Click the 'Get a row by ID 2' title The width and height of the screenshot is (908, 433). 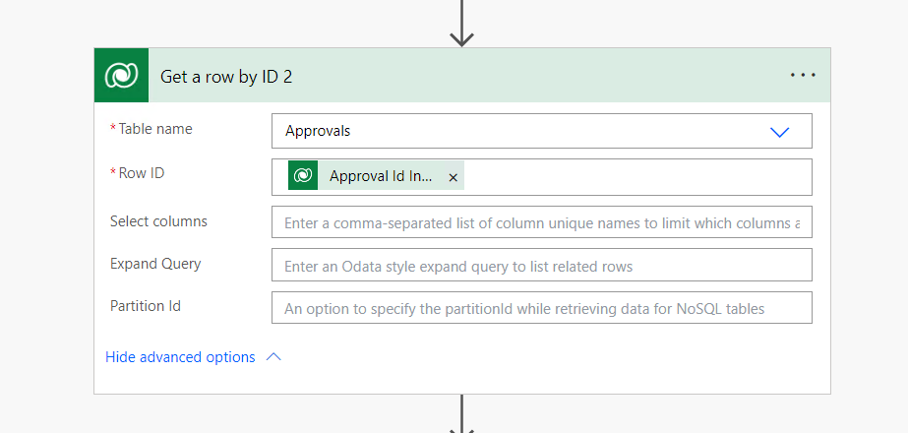point(226,77)
